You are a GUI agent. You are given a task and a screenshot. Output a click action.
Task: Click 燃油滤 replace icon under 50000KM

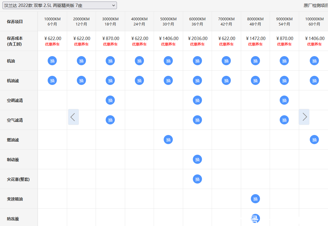pyautogui.click(x=168, y=140)
